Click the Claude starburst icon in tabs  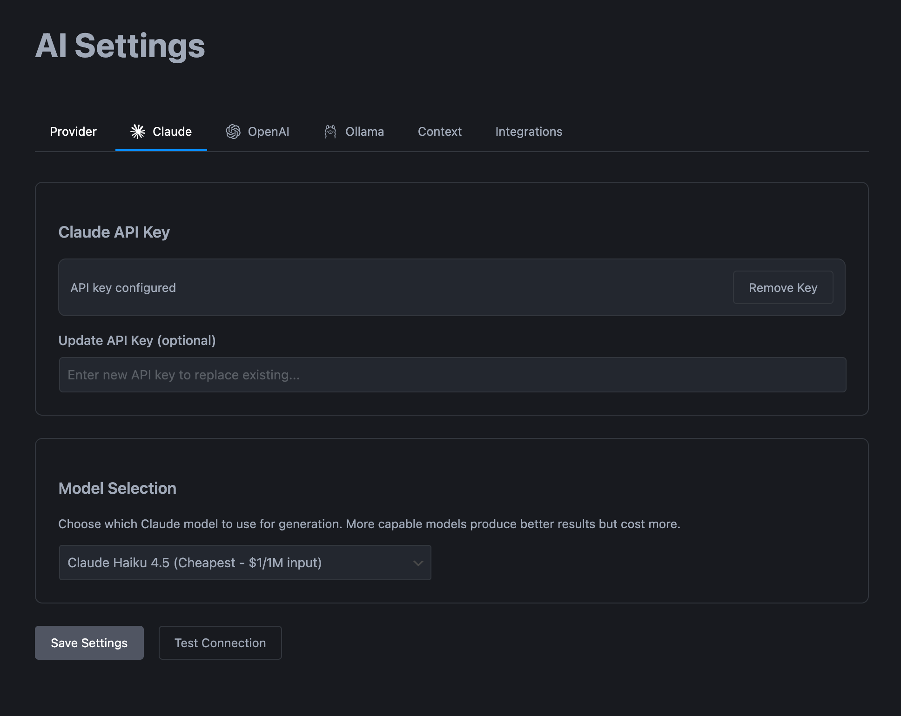(x=138, y=132)
